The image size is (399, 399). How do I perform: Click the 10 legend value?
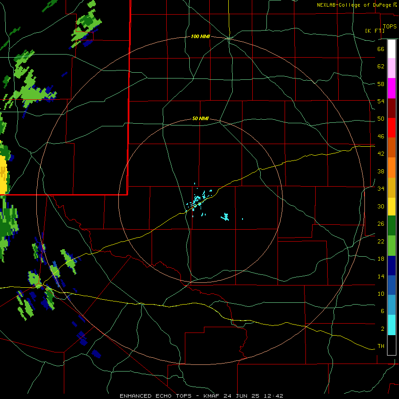[381, 294]
